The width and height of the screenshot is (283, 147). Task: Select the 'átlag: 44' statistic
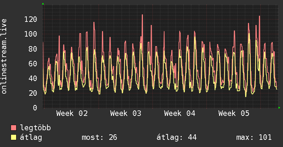177,137
